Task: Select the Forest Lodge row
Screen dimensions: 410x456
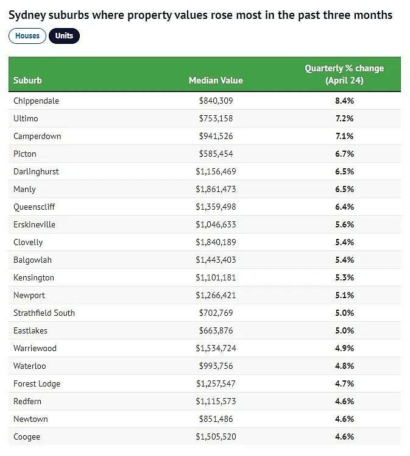Action: (x=205, y=383)
